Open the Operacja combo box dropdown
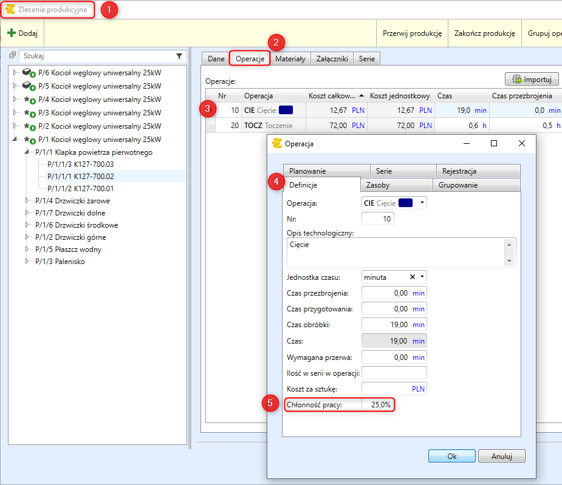This screenshot has height=485, width=562. (422, 203)
